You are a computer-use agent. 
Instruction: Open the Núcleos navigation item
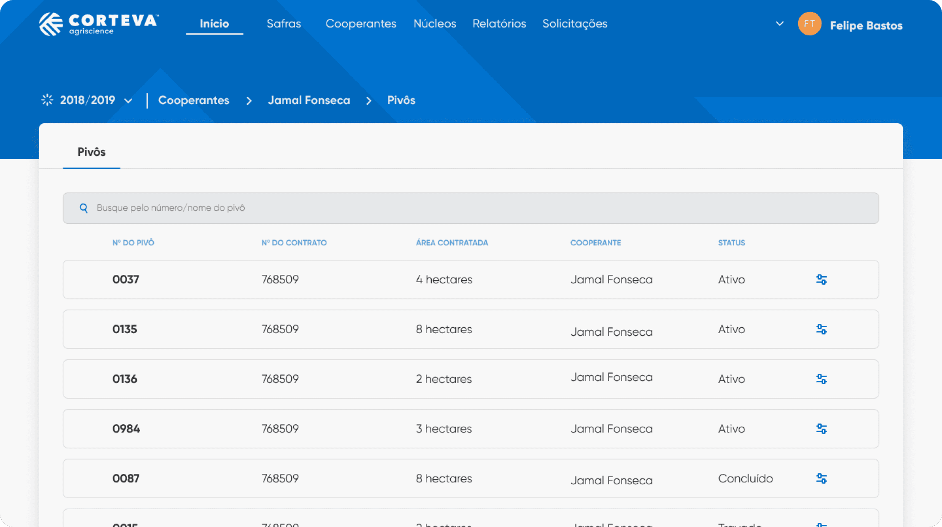435,24
